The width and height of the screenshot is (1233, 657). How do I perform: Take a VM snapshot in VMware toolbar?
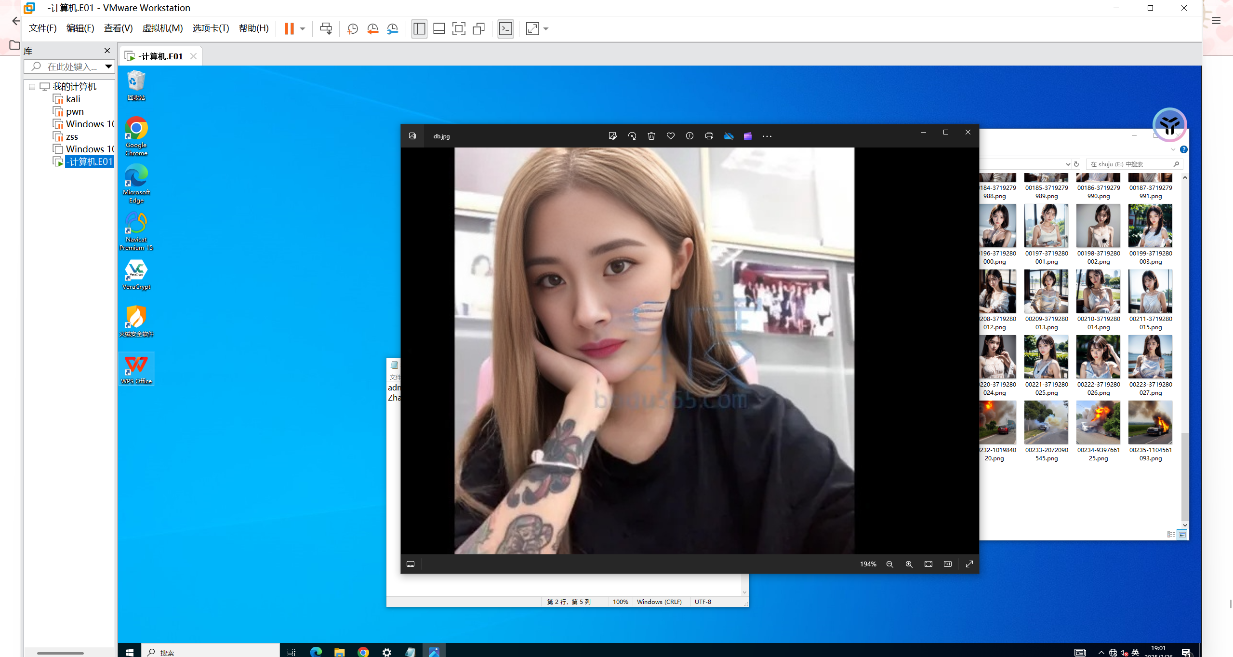click(352, 29)
